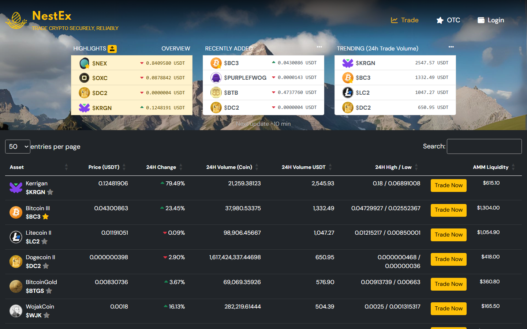Select WojakCoin liquidity $165.50

pos(490,306)
